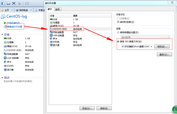Select 硬盘(SCSI) row icon in hardware list
Viewport: 177px width, 114px height.
51,26
